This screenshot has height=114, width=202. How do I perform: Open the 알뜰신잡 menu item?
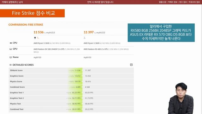(x=162, y=2)
